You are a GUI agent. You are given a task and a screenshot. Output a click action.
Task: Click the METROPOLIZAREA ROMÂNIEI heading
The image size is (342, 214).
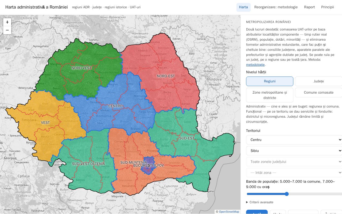pos(269,22)
